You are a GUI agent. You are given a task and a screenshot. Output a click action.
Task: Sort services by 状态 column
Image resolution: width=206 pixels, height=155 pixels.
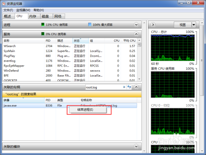(80, 41)
